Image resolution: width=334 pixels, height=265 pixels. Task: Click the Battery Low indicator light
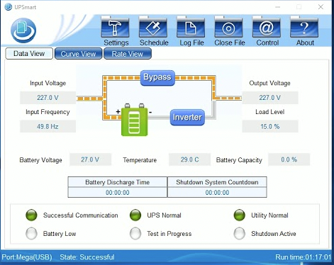pos(31,233)
